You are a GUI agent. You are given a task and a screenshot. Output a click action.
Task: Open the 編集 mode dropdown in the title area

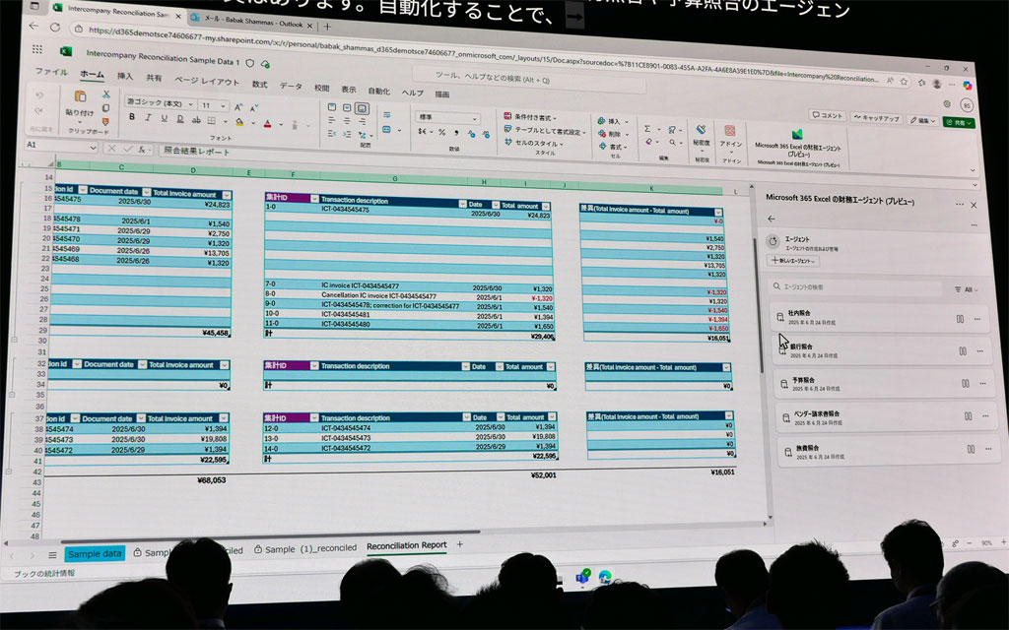[922, 120]
